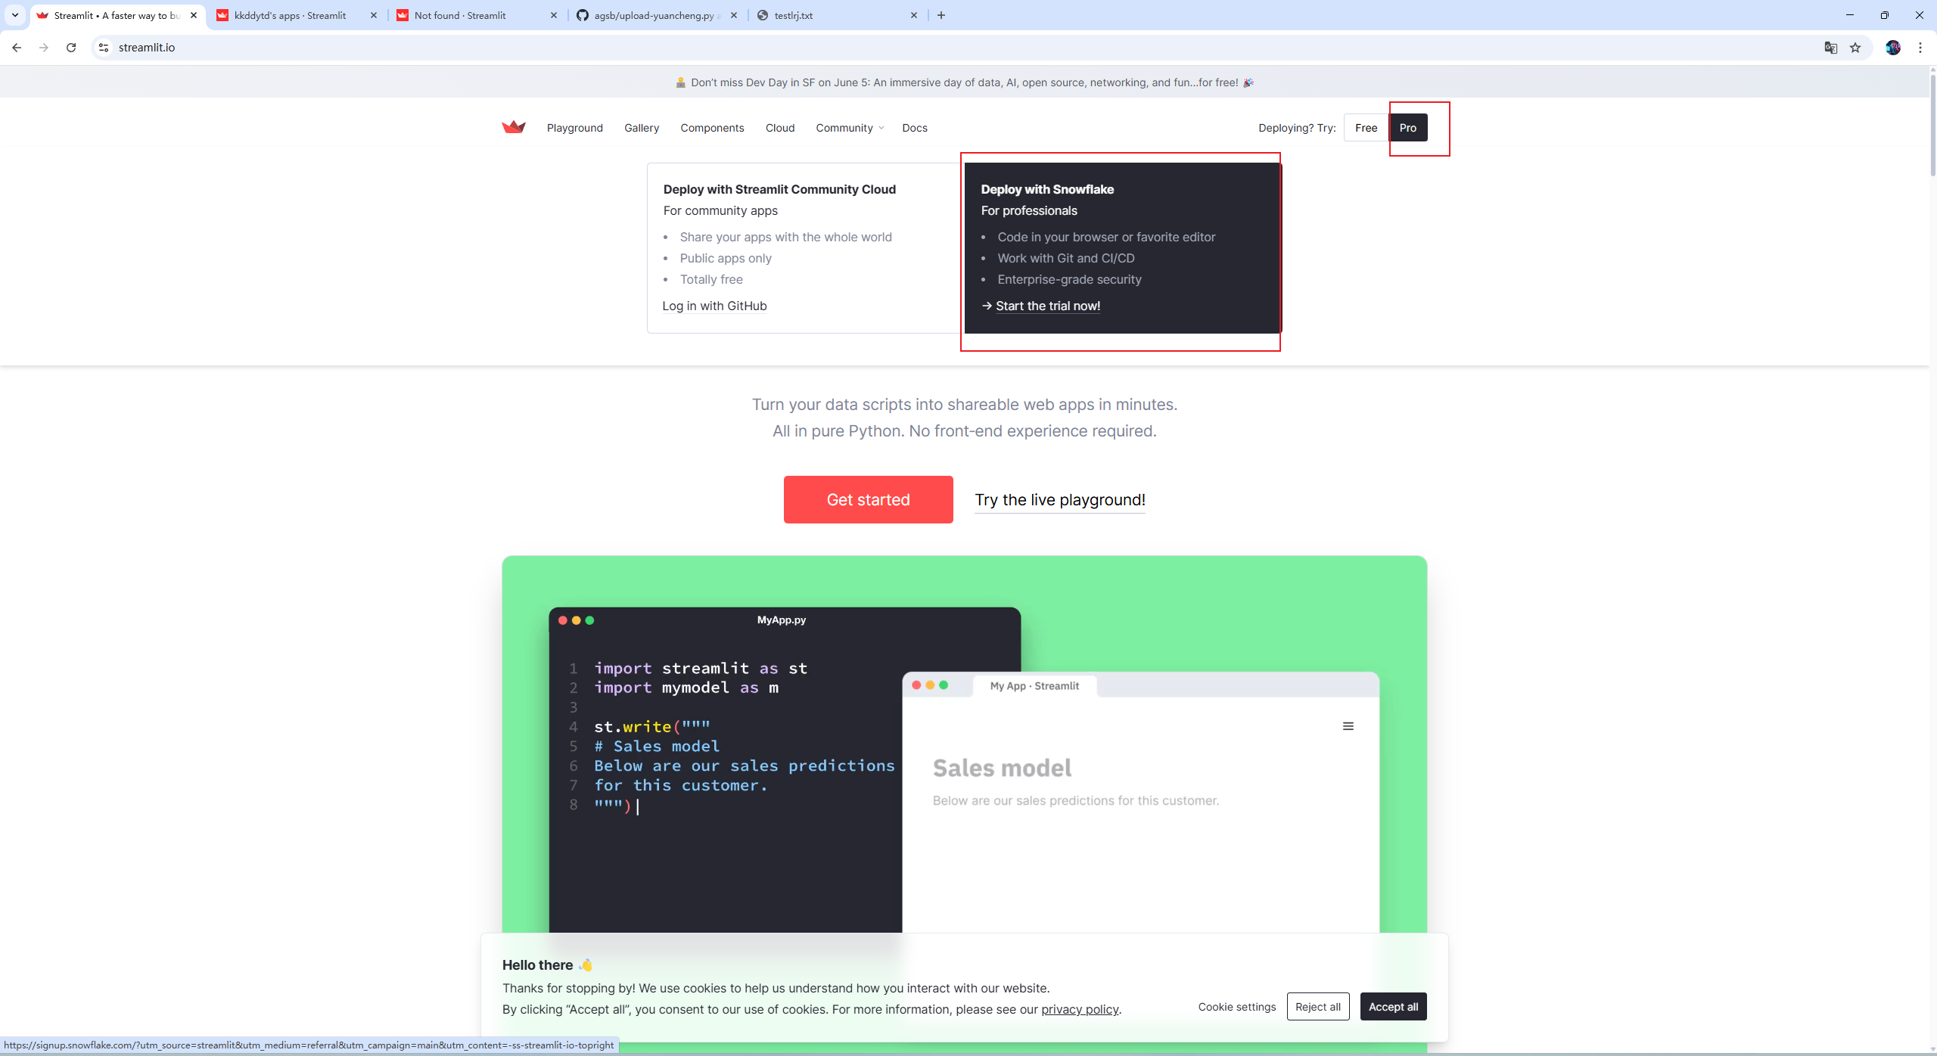
Task: Select the Free deploy option
Action: point(1366,128)
